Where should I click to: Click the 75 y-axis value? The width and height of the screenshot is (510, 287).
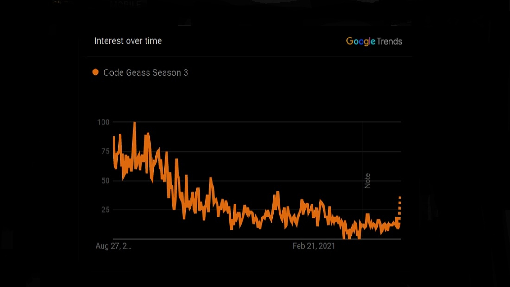pyautogui.click(x=105, y=151)
